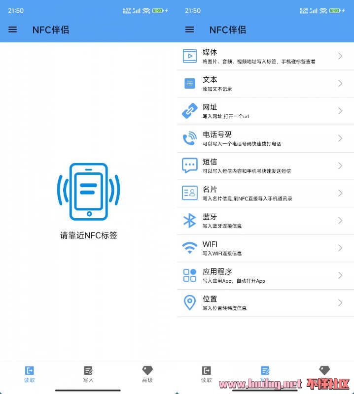
Task: Select the 网址 title text
Action: (210, 107)
